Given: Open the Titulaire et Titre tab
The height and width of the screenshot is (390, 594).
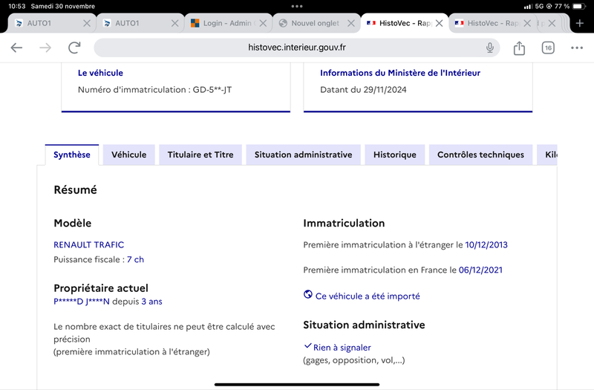Looking at the screenshot, I should tap(200, 155).
